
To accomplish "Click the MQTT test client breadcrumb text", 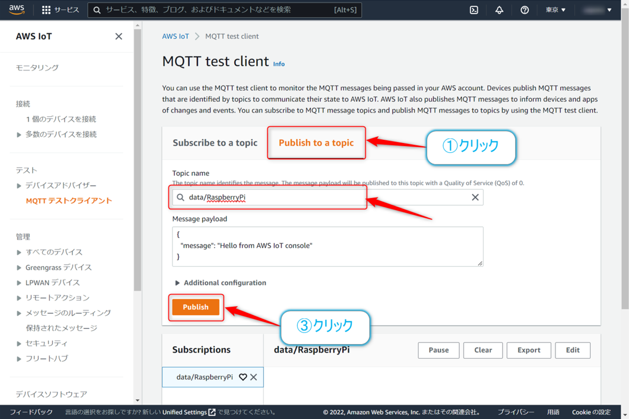I will [x=232, y=36].
